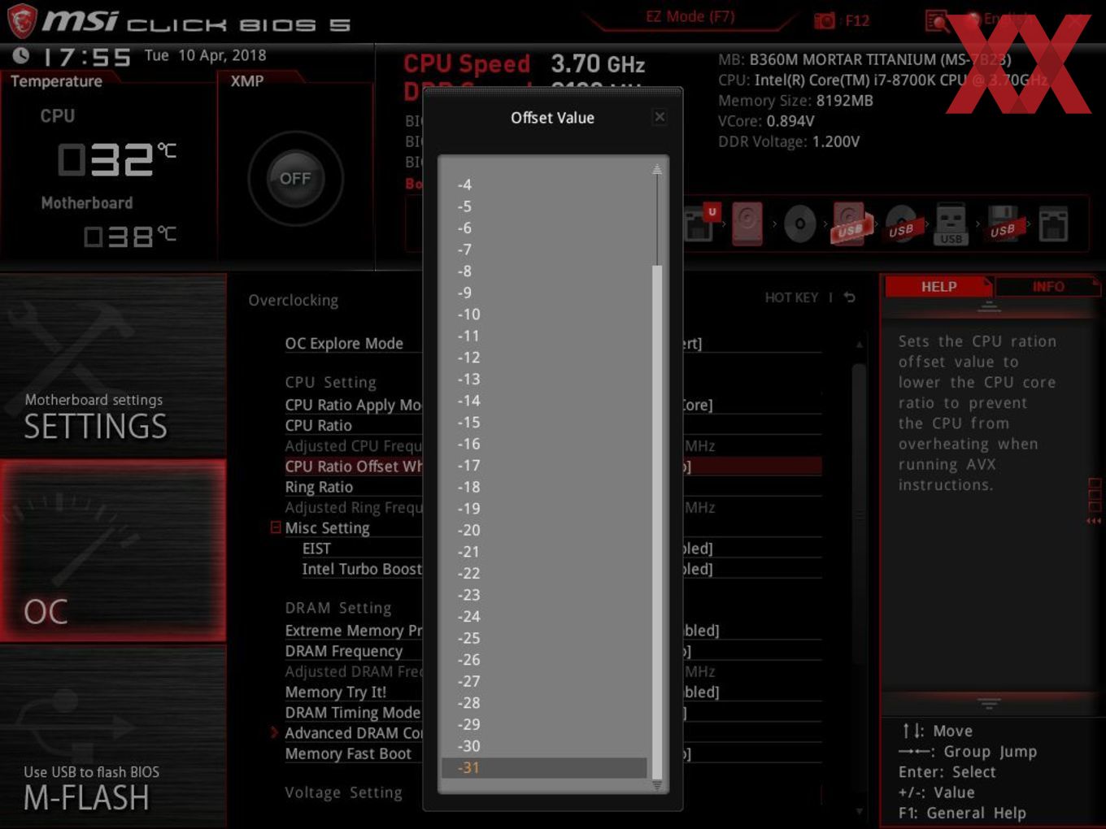Select the CD/DVD disc boot device icon
This screenshot has height=829, width=1106.
(x=800, y=224)
